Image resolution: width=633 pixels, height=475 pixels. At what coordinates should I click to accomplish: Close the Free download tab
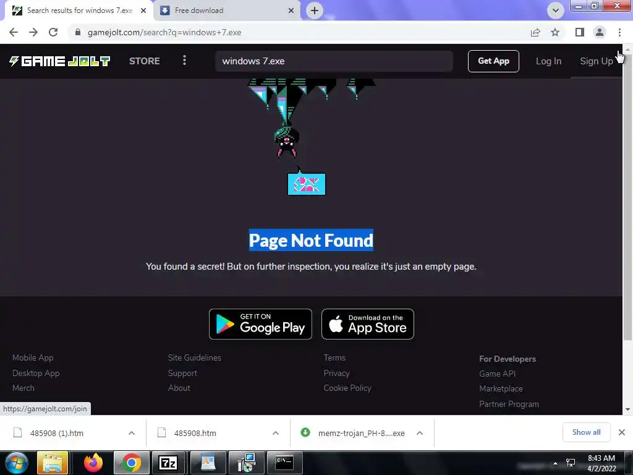291,11
